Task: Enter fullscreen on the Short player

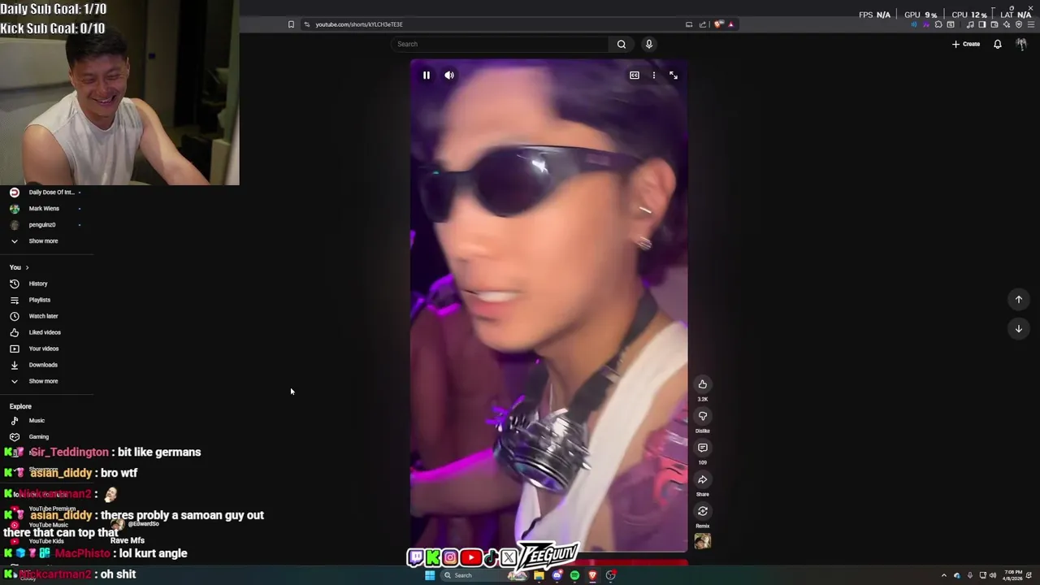Action: [x=674, y=75]
